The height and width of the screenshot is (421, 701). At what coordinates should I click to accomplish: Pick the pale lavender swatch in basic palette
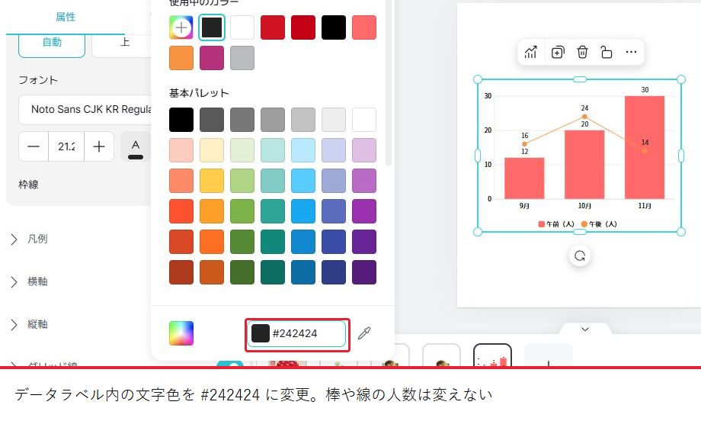334,150
